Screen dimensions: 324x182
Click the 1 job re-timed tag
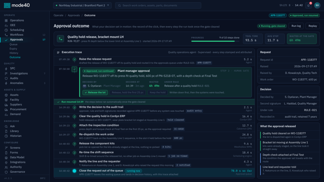click(178, 156)
